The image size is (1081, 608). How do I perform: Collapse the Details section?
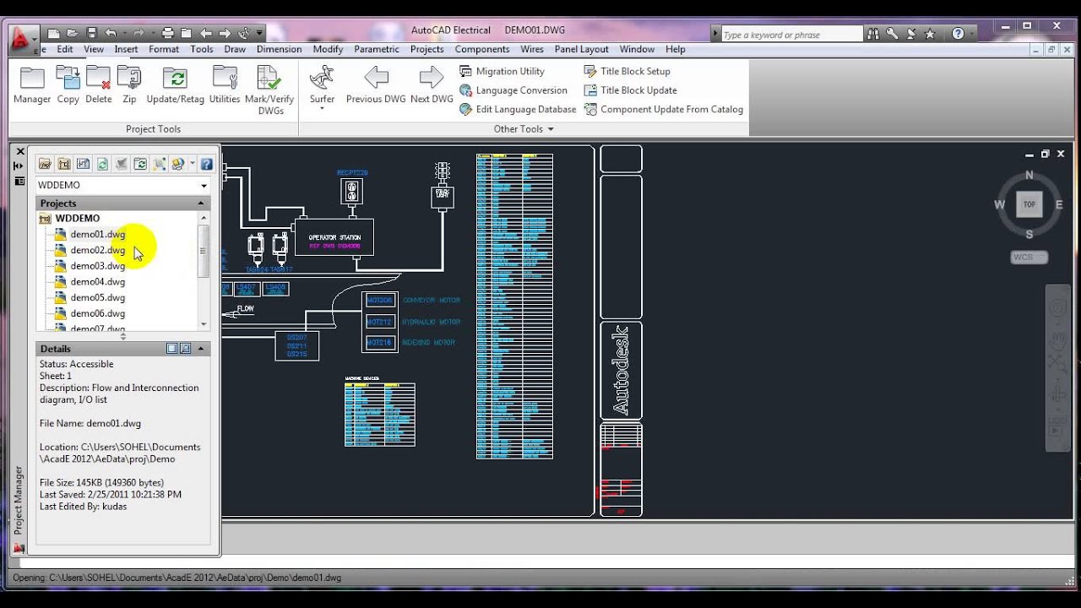click(x=201, y=349)
